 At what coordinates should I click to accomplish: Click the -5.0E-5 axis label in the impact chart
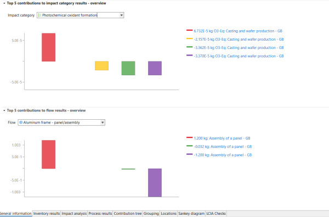point(16,82)
